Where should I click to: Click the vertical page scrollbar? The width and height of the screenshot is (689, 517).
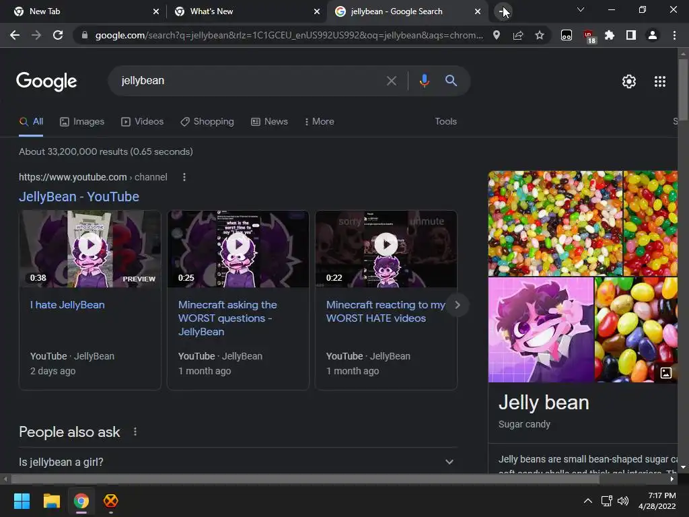(683, 90)
